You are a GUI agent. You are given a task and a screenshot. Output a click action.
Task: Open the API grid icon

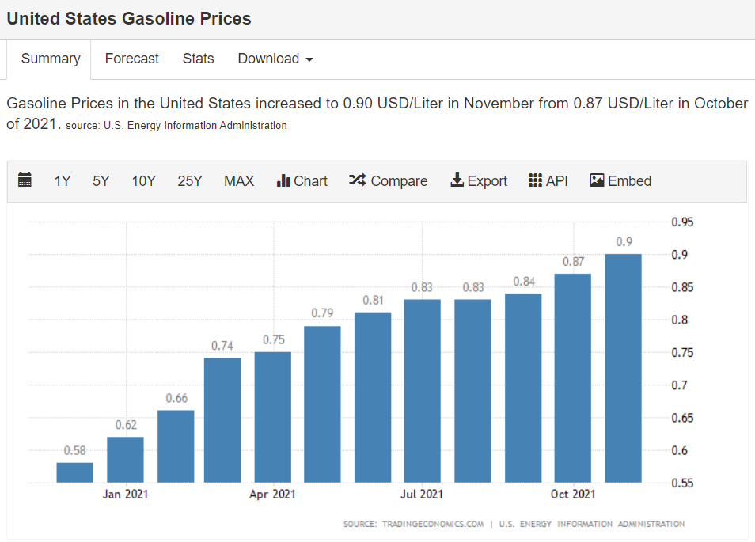pos(536,180)
